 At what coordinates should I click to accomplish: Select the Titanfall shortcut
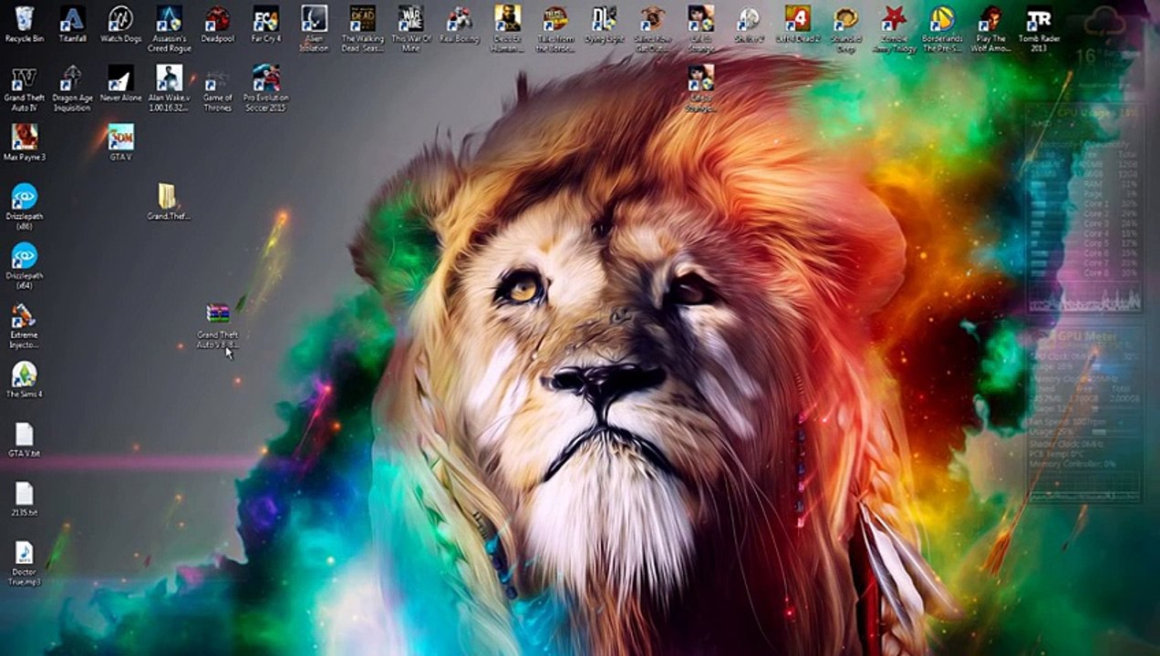pyautogui.click(x=72, y=20)
